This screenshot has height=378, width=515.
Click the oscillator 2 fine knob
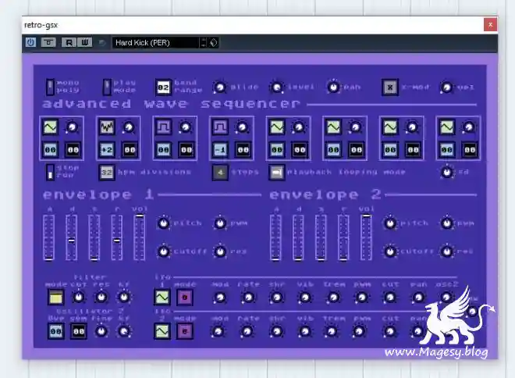click(101, 331)
